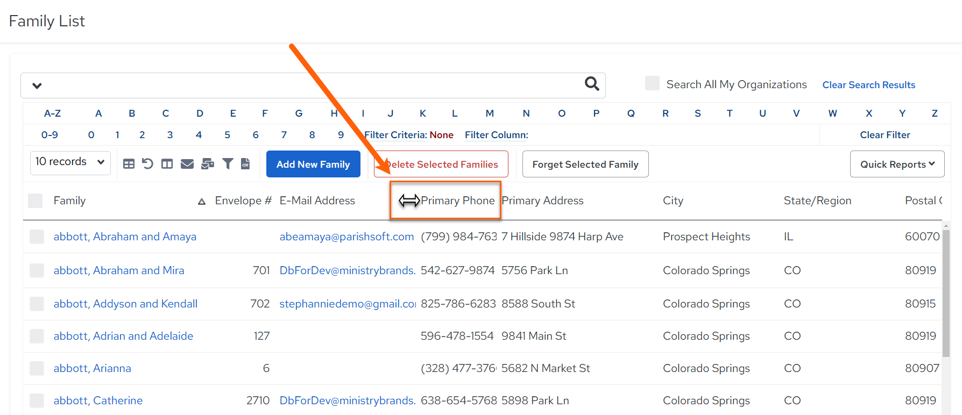This screenshot has height=415, width=962.
Task: Filter families by letter M
Action: (x=490, y=113)
